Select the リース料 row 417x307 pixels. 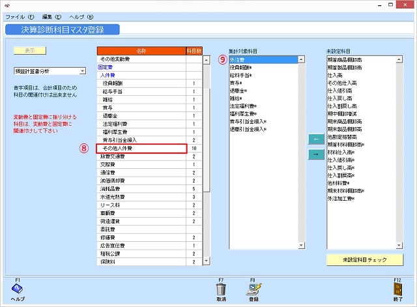click(150, 205)
